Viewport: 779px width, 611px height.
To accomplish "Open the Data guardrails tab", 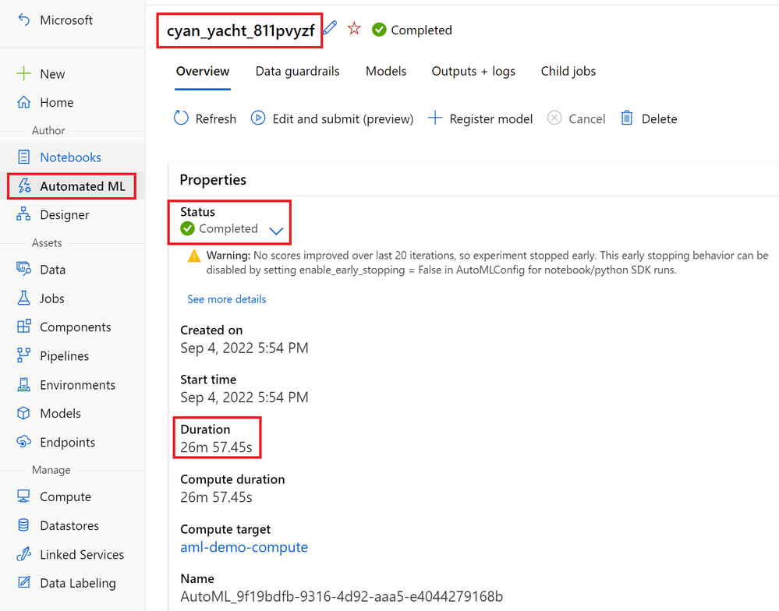I will [x=298, y=72].
